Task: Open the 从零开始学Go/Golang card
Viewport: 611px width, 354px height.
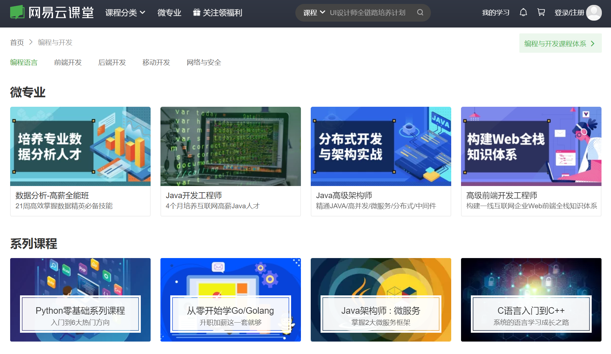Action: [231, 300]
